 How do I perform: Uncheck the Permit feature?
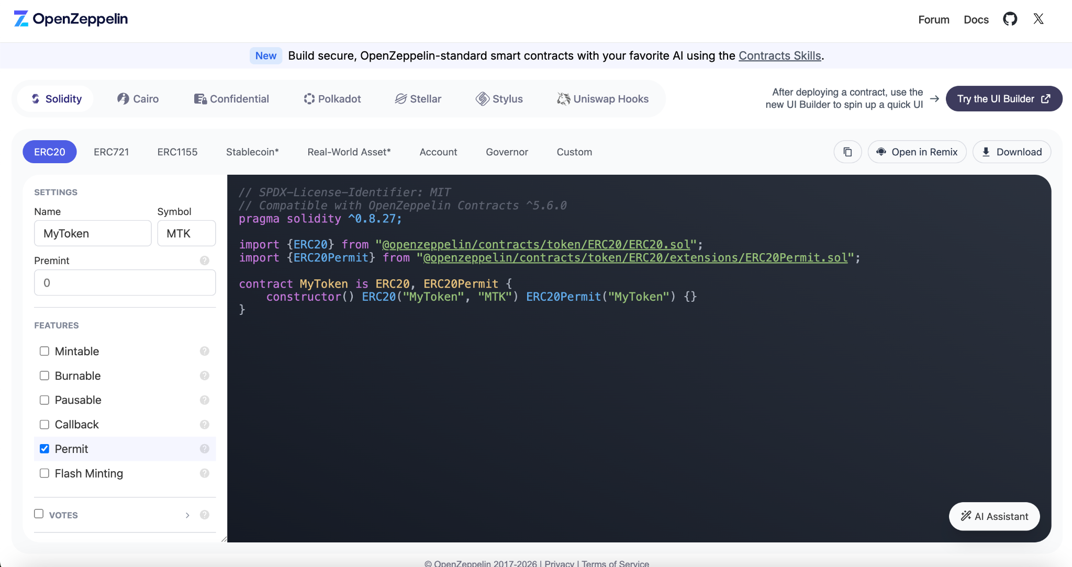click(x=44, y=449)
